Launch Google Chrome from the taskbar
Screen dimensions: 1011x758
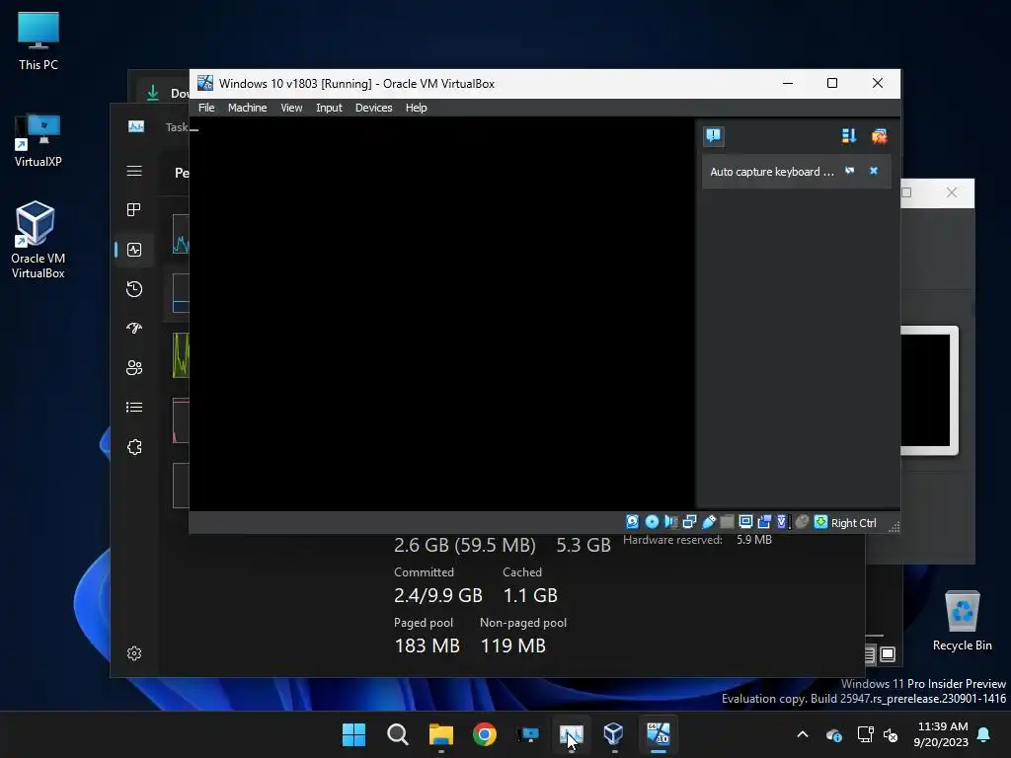pyautogui.click(x=484, y=734)
